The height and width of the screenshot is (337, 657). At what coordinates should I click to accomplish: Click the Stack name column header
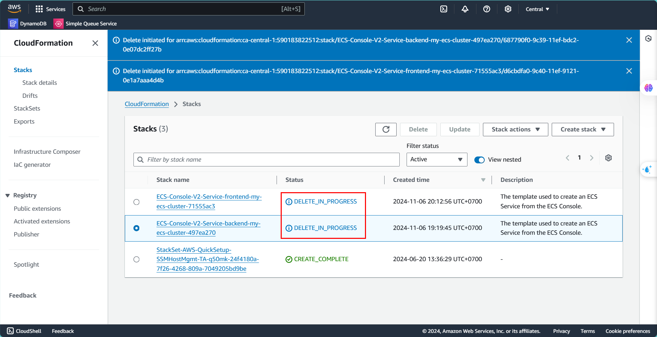point(173,180)
